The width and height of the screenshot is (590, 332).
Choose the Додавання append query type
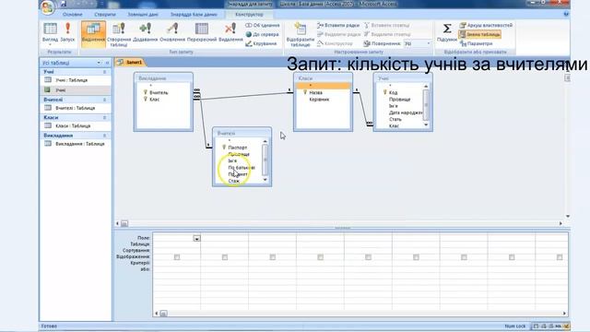tap(146, 32)
